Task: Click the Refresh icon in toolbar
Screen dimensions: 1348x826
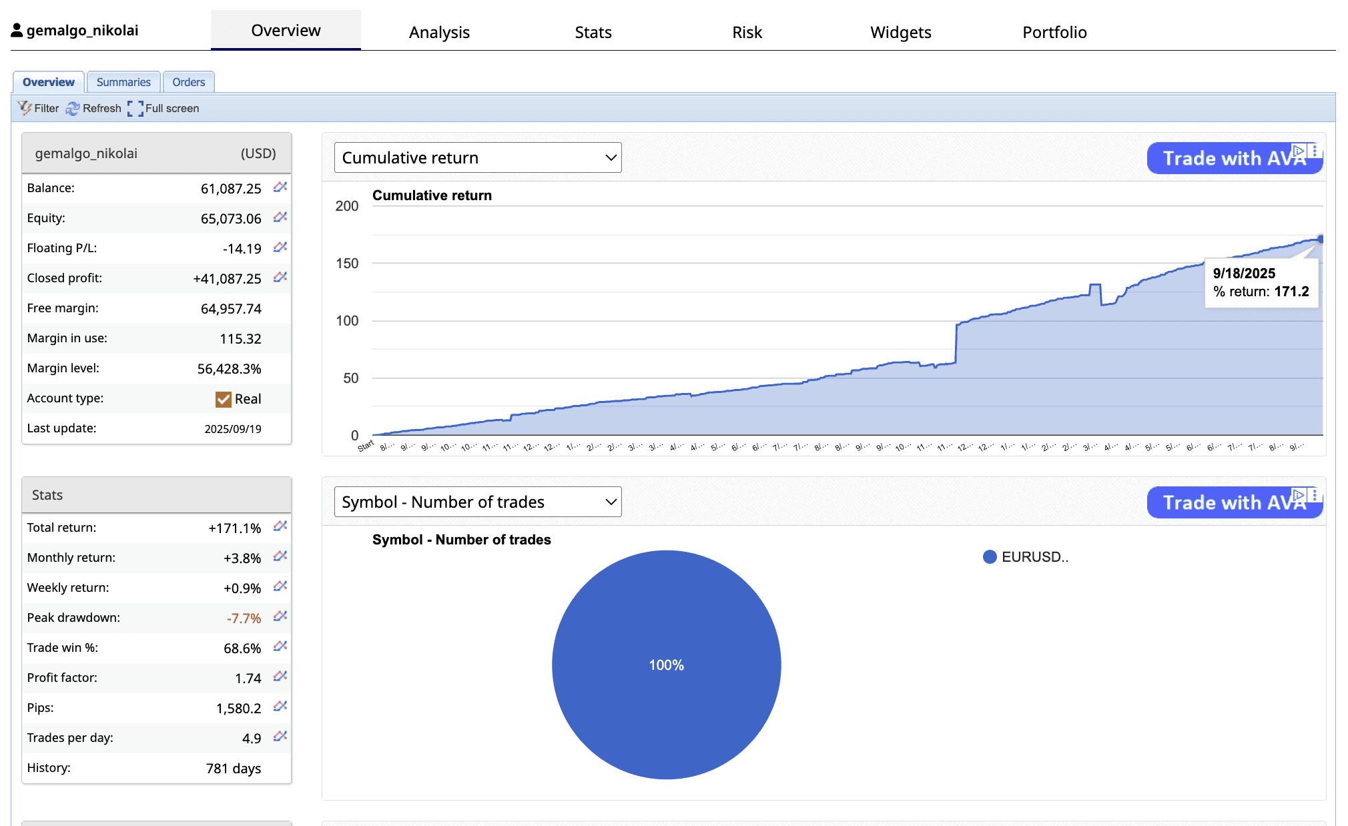Action: (73, 108)
